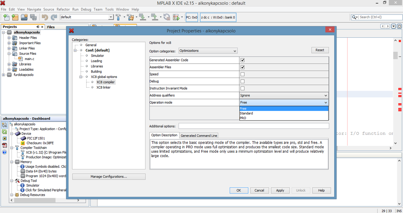The image size is (403, 213).
Task: Click Manage Configurations button
Action: (x=109, y=177)
